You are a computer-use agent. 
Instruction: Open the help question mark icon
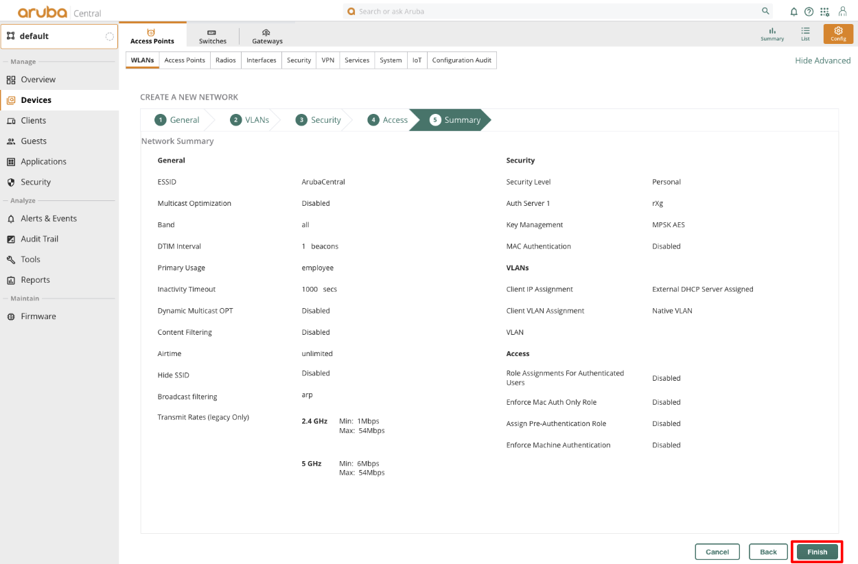point(809,12)
